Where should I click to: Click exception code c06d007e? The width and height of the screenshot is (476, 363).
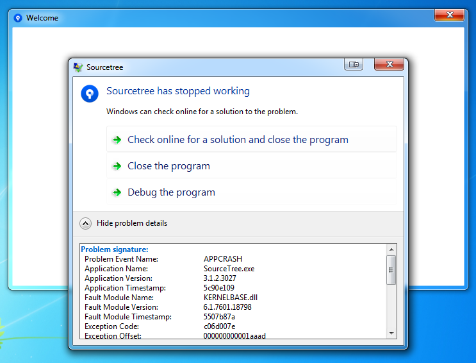(x=220, y=326)
